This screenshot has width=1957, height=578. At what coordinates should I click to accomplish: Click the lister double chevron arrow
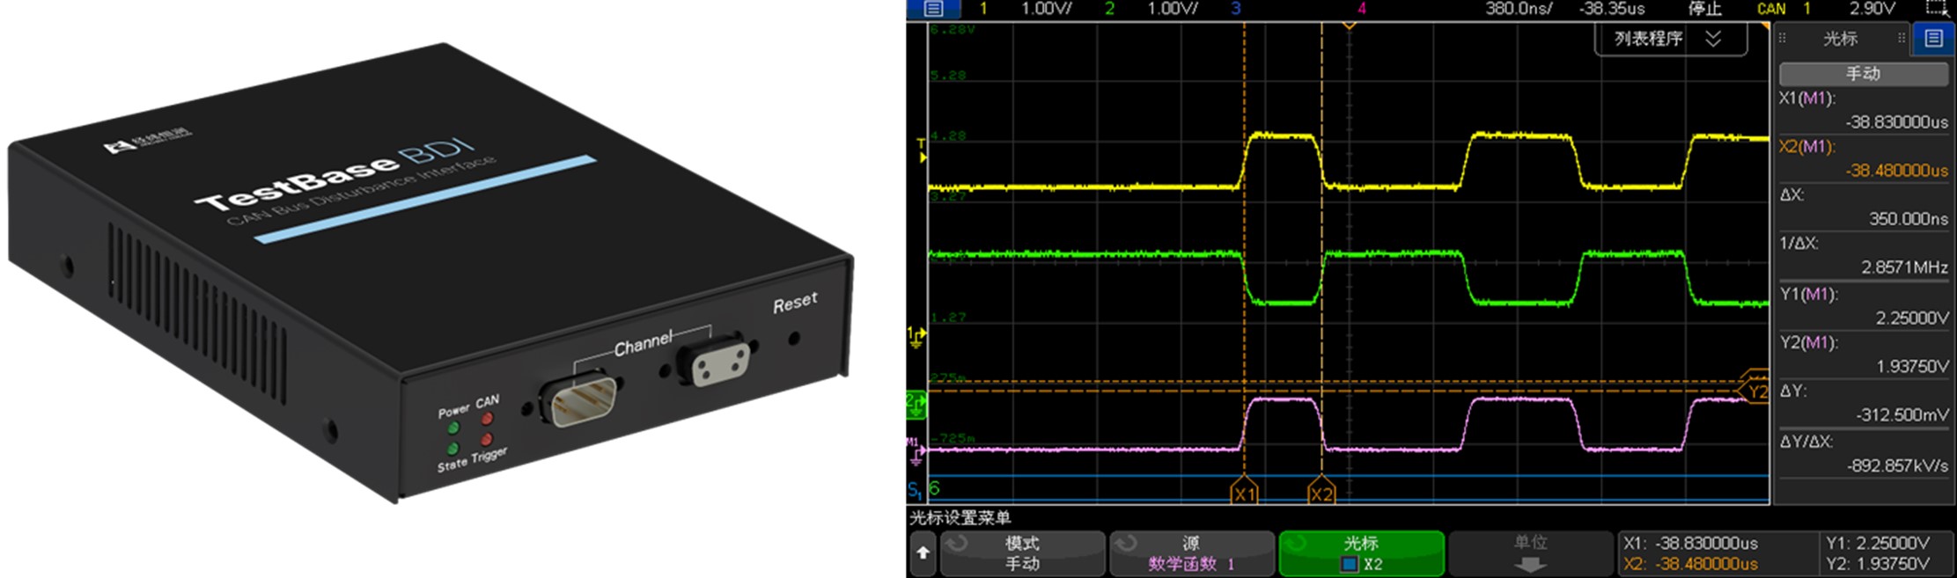click(x=1713, y=39)
